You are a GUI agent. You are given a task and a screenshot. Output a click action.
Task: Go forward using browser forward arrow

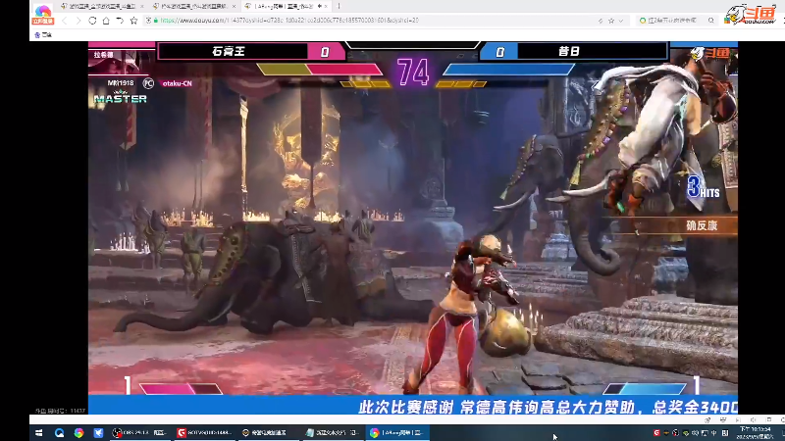[x=78, y=21]
